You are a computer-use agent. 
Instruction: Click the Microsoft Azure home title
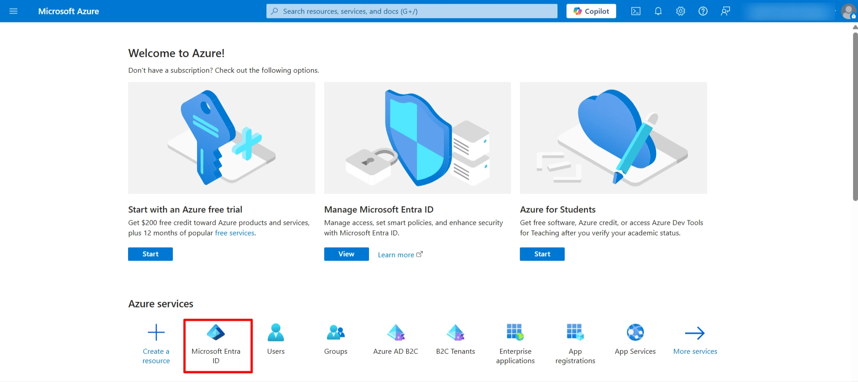(x=69, y=11)
